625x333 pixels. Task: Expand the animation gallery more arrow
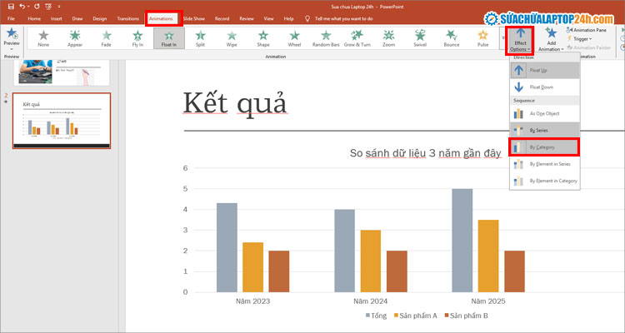(x=502, y=38)
